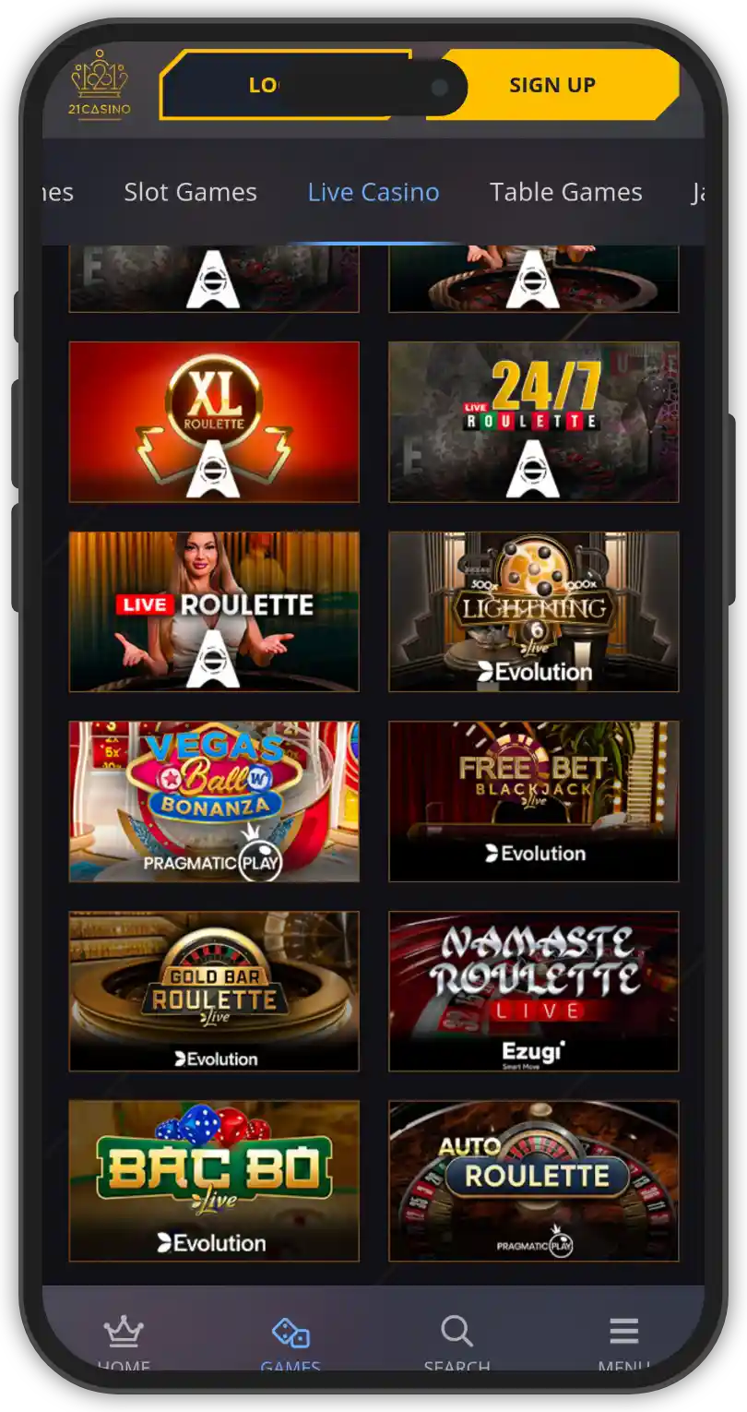The width and height of the screenshot is (747, 1412).
Task: Open the hamburger Menu icon
Action: coord(624,1331)
